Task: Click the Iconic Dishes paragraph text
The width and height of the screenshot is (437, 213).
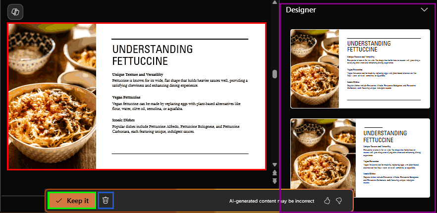Action: (x=178, y=129)
